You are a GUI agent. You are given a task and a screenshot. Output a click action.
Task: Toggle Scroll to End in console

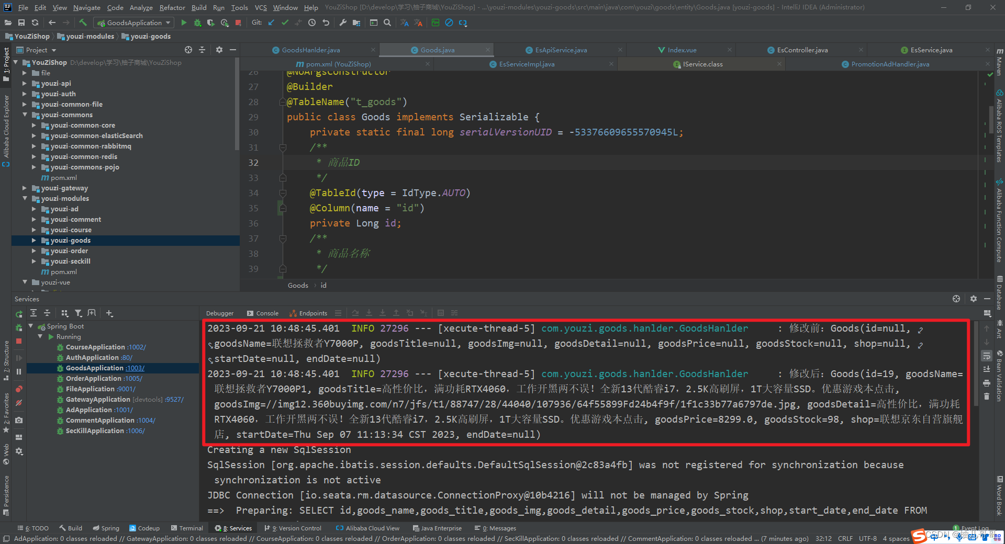click(x=987, y=369)
